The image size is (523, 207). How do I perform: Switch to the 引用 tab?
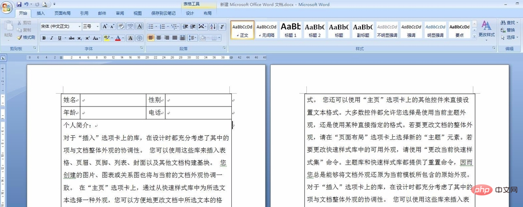[84, 13]
